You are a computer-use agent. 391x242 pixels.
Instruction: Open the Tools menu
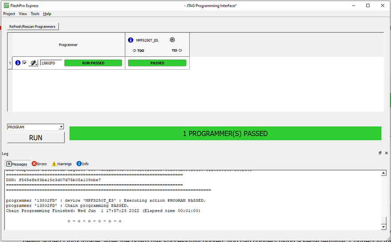click(35, 14)
